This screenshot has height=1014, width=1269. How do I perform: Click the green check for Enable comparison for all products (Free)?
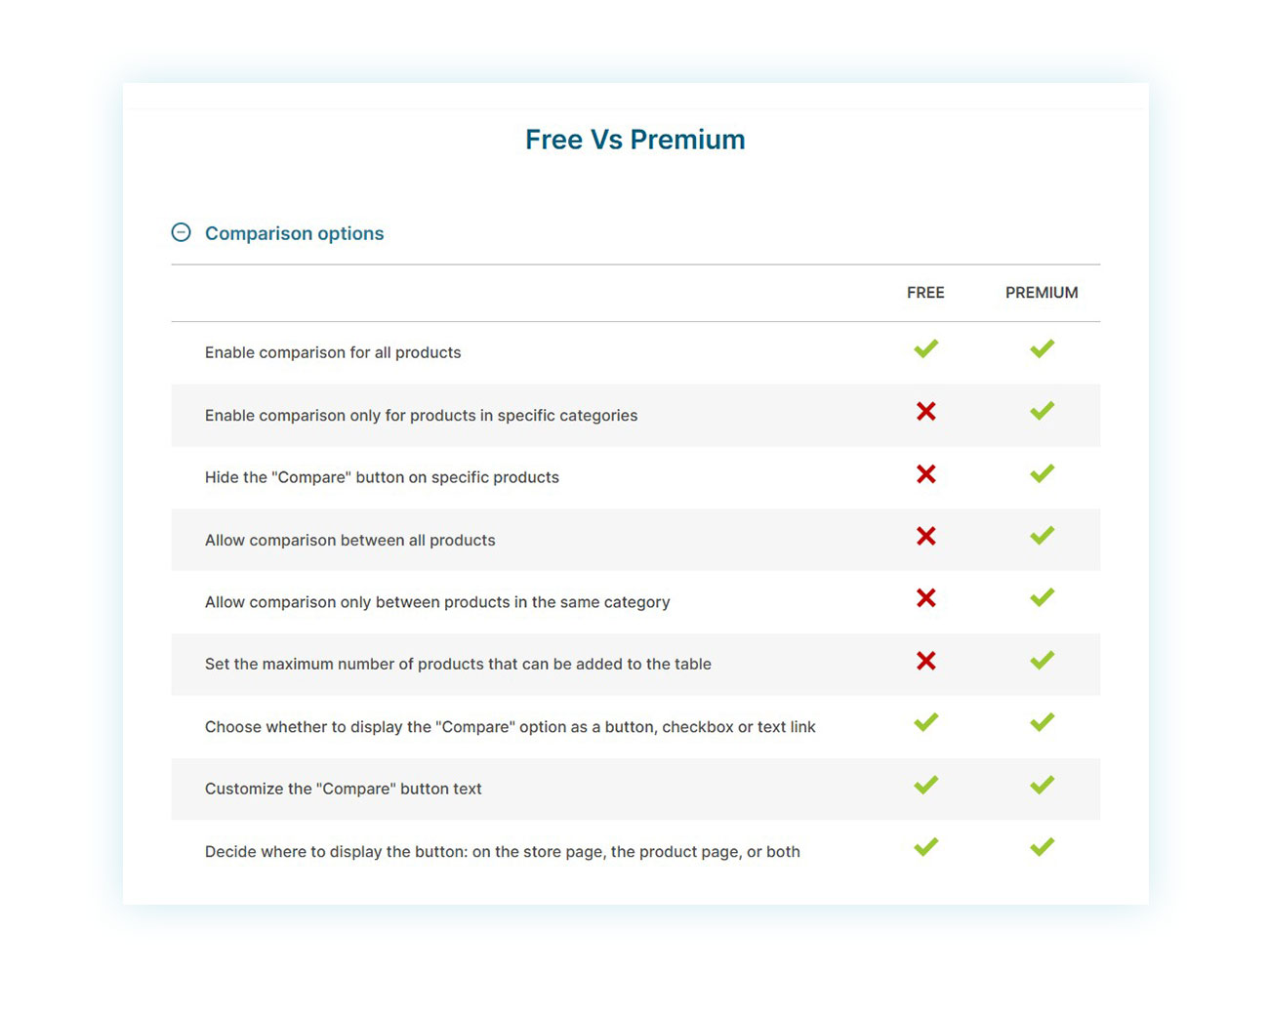point(925,348)
